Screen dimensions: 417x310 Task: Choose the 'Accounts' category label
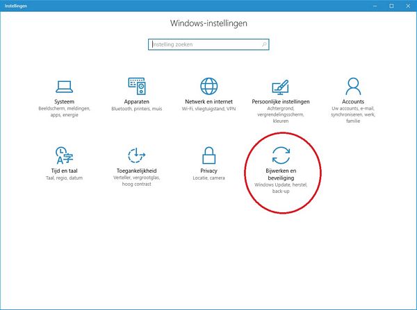pos(354,101)
